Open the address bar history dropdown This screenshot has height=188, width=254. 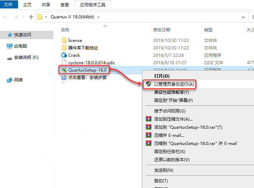[x=243, y=17]
